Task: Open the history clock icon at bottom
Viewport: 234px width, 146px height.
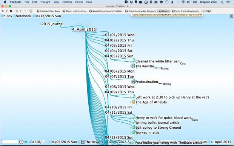Action: tap(21, 142)
